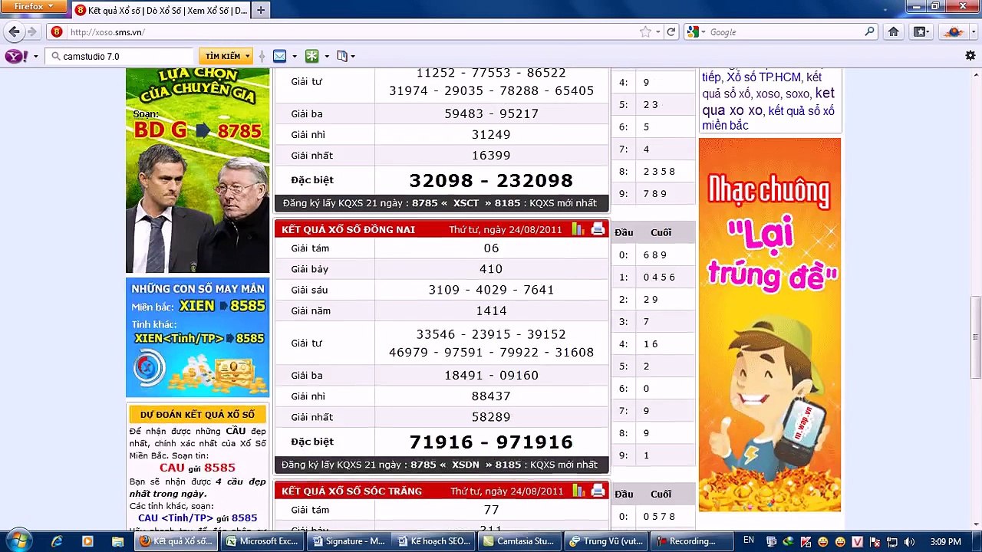Click the back navigation arrow
The image size is (982, 552).
coord(14,31)
